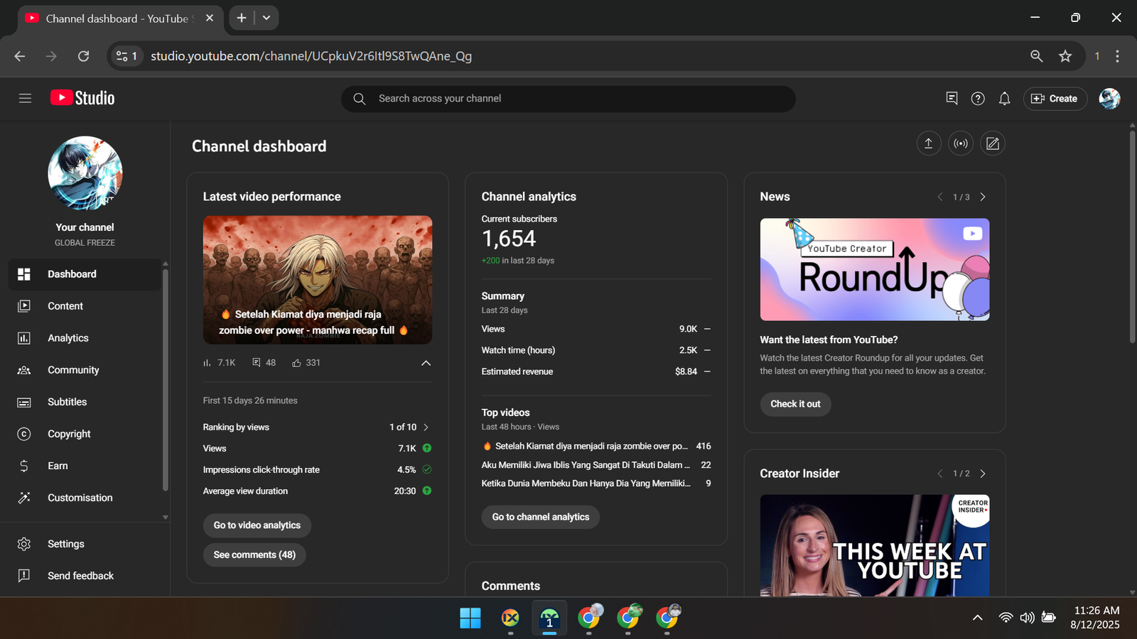The height and width of the screenshot is (639, 1137).
Task: Click the Go live broadcast icon
Action: click(x=961, y=143)
